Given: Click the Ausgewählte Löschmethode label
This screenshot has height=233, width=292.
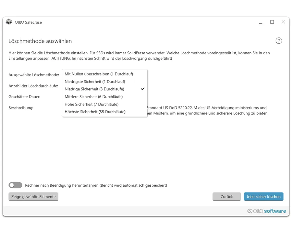Looking at the screenshot, I should point(34,75).
